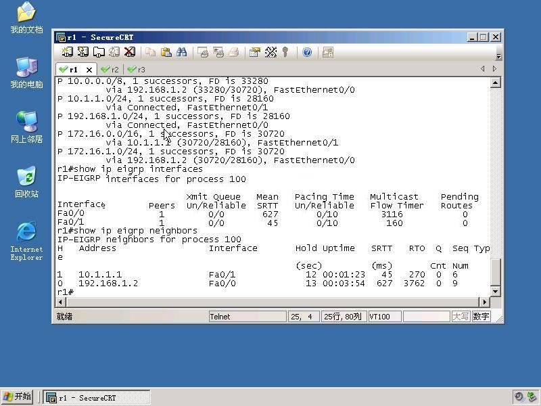This screenshot has height=406, width=541.
Task: Open the 回收站 recycle bin icon
Action: pyautogui.click(x=26, y=182)
